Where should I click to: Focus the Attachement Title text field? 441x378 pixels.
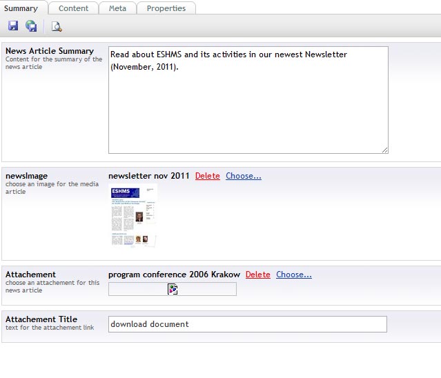[x=247, y=324]
